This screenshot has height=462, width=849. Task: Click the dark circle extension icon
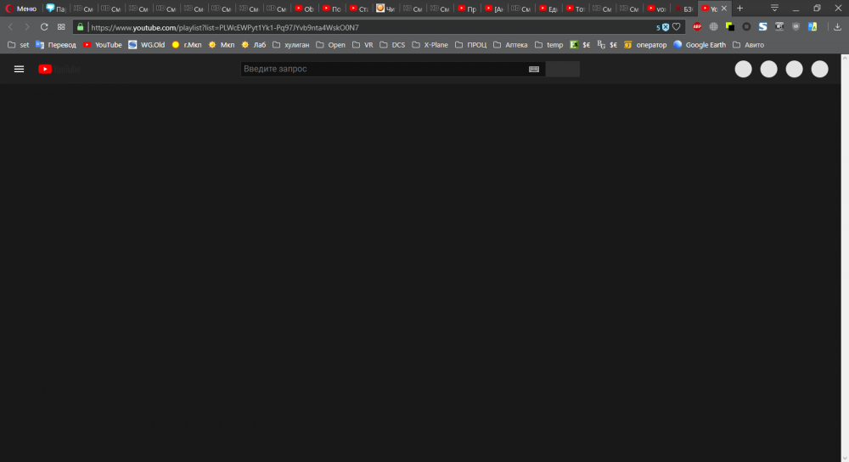coord(746,26)
